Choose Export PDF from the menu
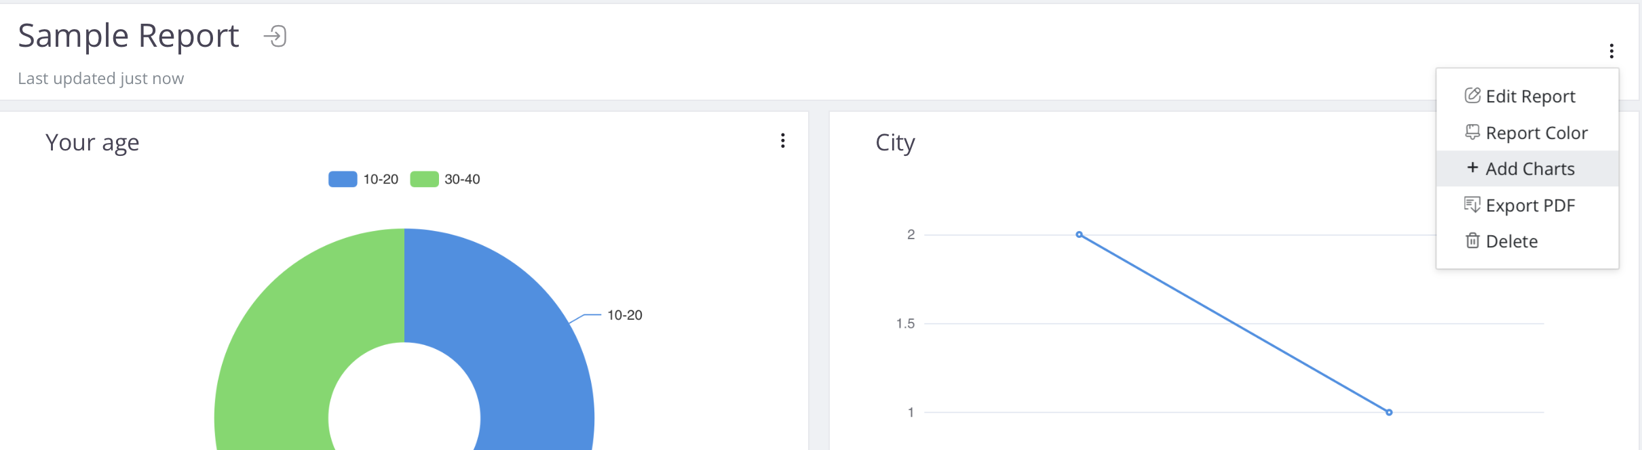The height and width of the screenshot is (450, 1642). tap(1530, 205)
